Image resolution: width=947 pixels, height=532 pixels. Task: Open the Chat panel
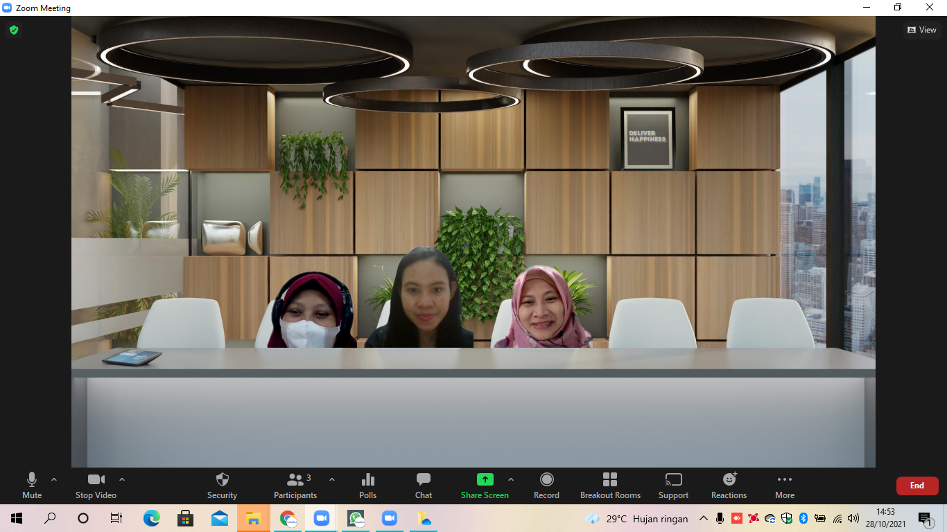(x=424, y=485)
